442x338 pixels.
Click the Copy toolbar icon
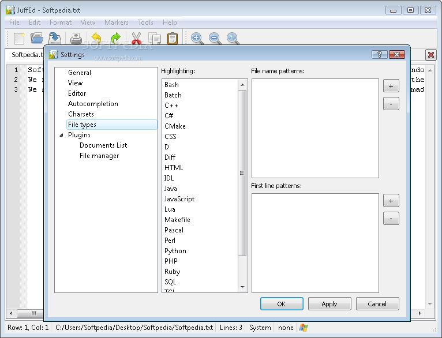pyautogui.click(x=155, y=39)
